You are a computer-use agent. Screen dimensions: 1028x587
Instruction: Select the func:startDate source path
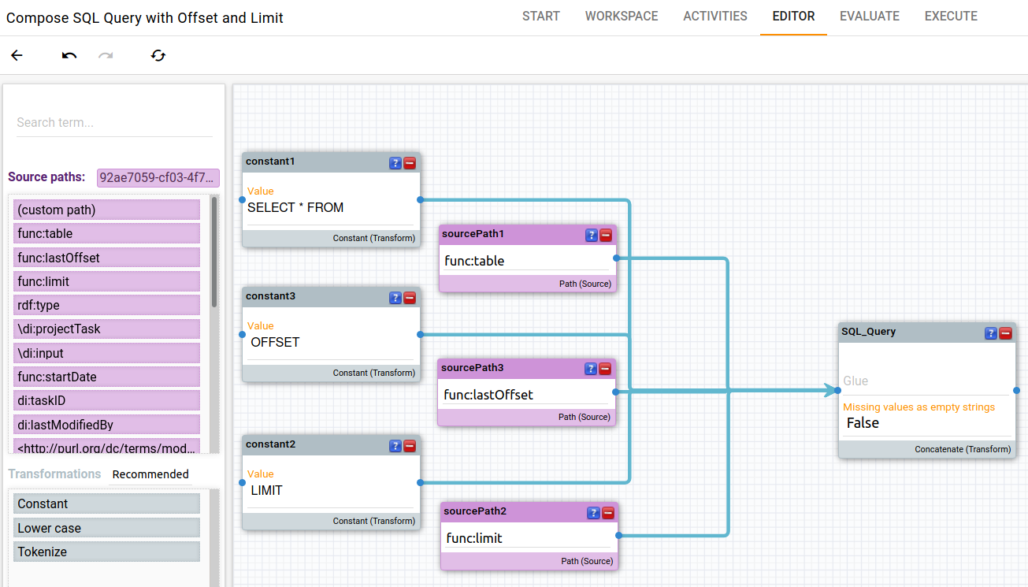tap(106, 377)
